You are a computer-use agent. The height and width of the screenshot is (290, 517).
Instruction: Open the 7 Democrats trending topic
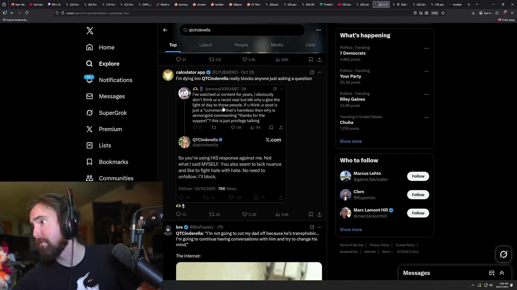(x=353, y=53)
